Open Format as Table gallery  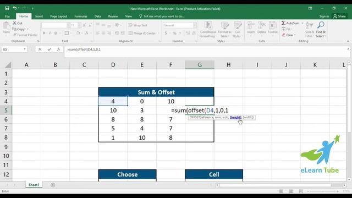pos(225,30)
